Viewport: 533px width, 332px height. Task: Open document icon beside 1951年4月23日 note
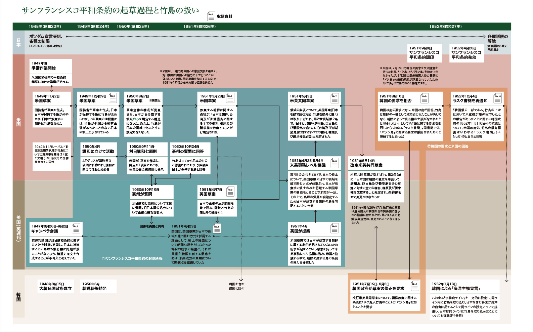click(217, 229)
